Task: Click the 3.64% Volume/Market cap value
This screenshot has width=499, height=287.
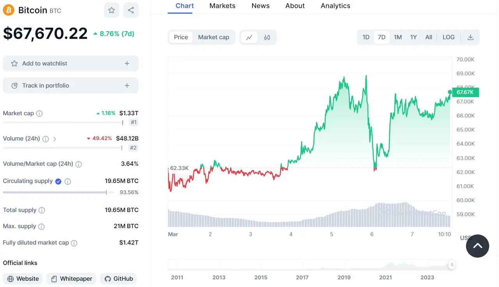Action: (130, 164)
